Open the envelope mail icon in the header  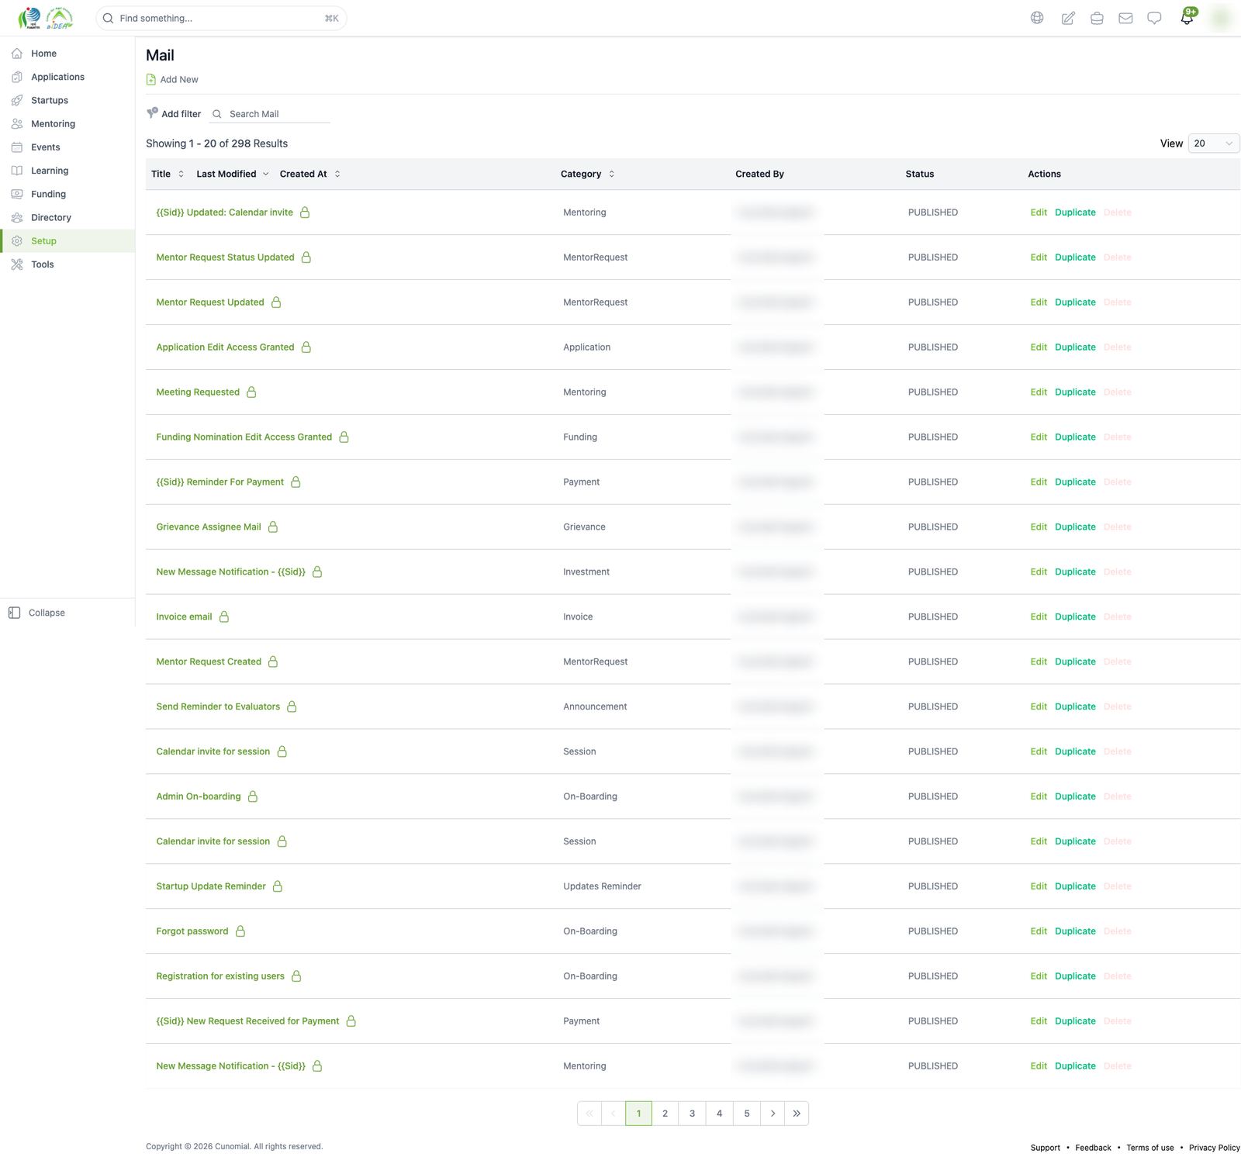click(1125, 18)
